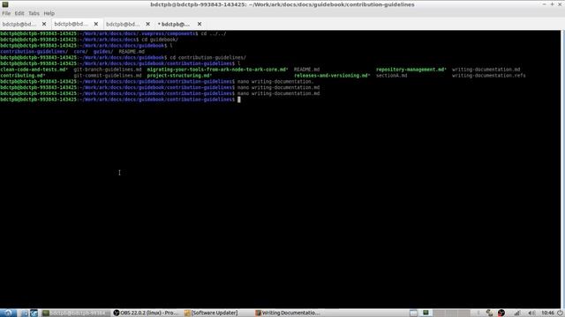Close the third terminal tab
This screenshot has height=317, width=565.
pyautogui.click(x=147, y=24)
